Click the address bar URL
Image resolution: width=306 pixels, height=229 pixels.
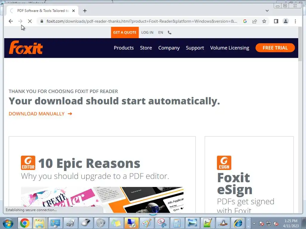tap(142, 21)
